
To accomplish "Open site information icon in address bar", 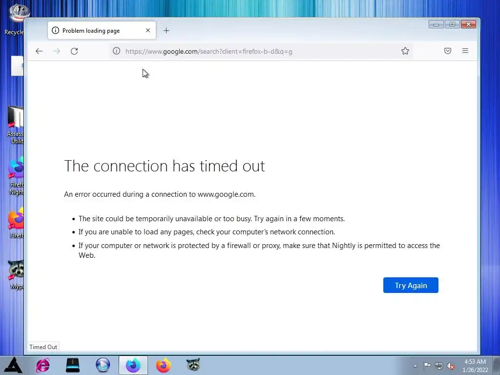I will (x=116, y=51).
